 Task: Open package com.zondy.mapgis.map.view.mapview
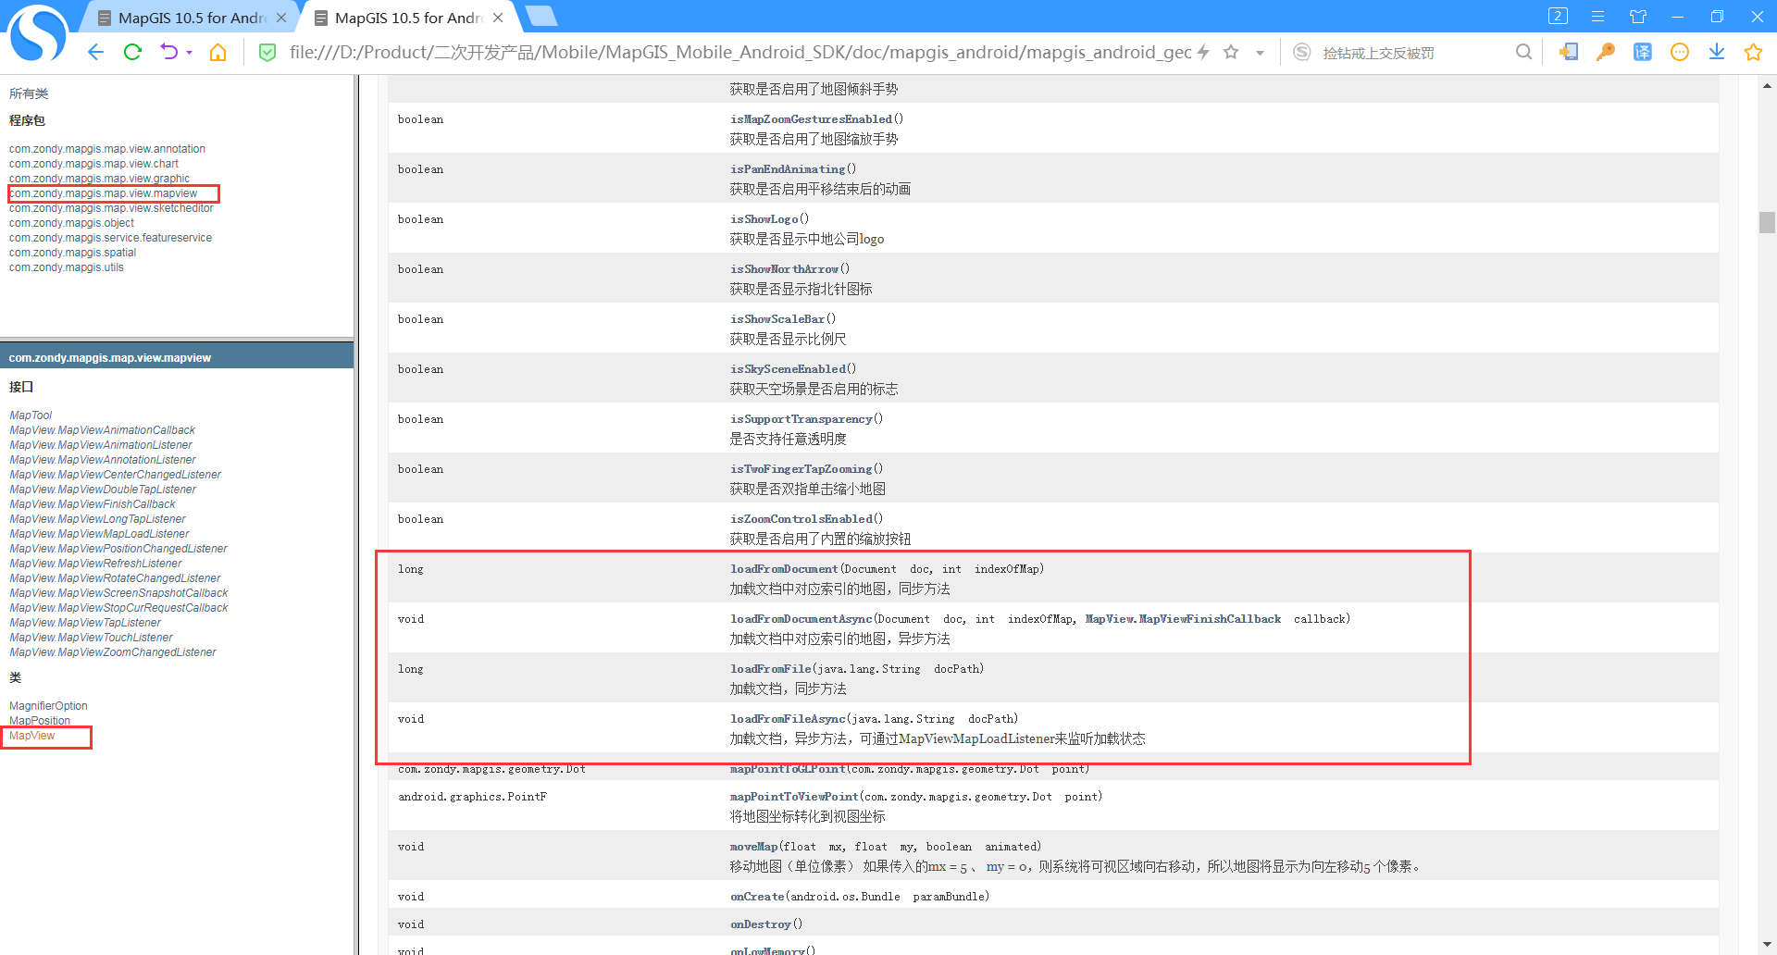click(x=103, y=193)
